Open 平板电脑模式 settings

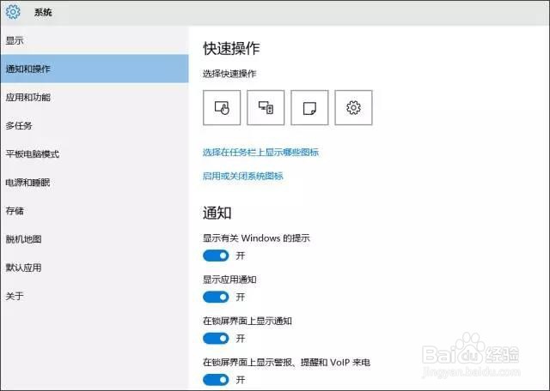95,153
